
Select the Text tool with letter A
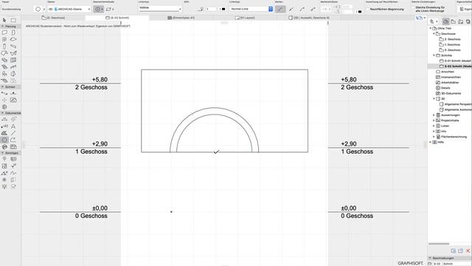(x=13, y=126)
